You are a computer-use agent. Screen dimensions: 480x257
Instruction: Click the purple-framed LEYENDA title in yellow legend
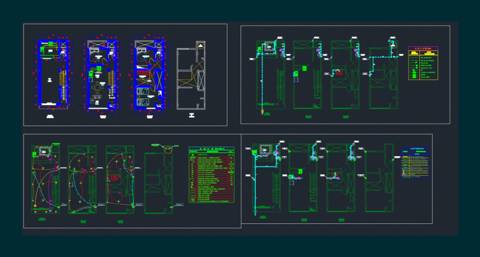(x=424, y=49)
